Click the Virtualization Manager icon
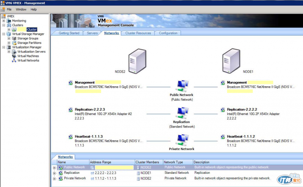 click(9, 47)
